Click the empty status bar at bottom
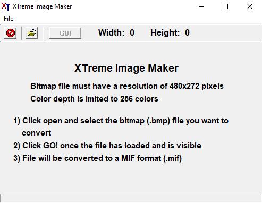The height and width of the screenshot is (203, 262). (x=131, y=199)
